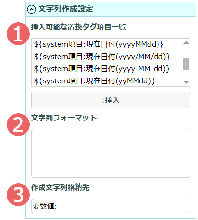Select the 現在日付(yyyy-MM-dd) tag item

102,69
